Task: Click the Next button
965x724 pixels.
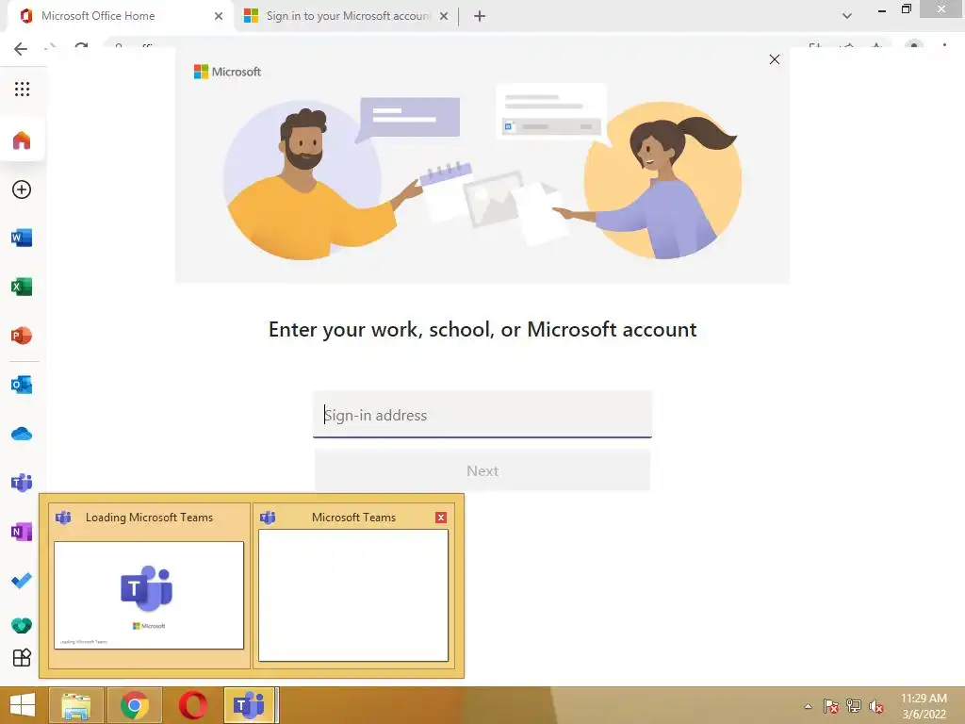Action: pyautogui.click(x=482, y=471)
